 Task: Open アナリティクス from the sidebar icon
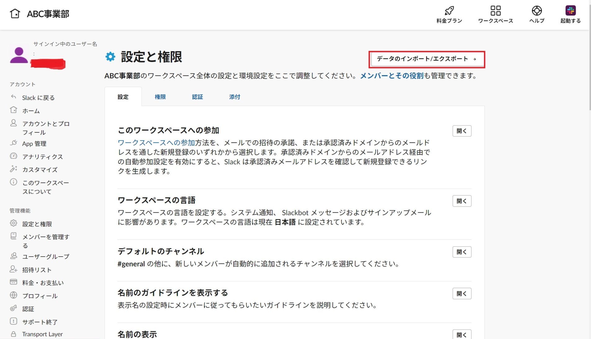click(14, 156)
